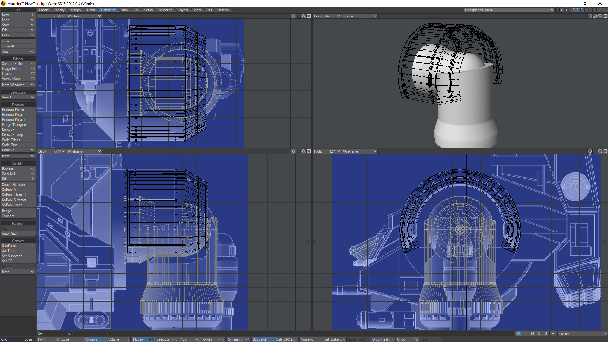Toggle layer 10 in the layer bank
This screenshot has height=342, width=608.
[x=606, y=10]
